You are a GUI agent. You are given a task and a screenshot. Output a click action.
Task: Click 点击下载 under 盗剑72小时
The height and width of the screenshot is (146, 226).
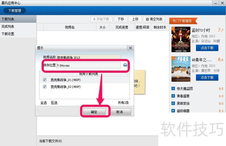(x=207, y=48)
